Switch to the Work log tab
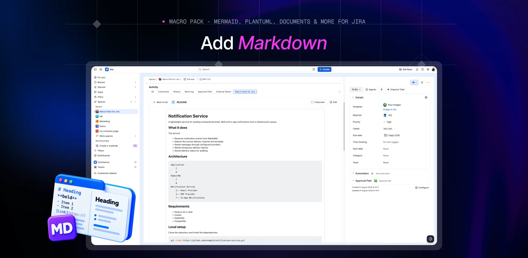 [x=189, y=92]
